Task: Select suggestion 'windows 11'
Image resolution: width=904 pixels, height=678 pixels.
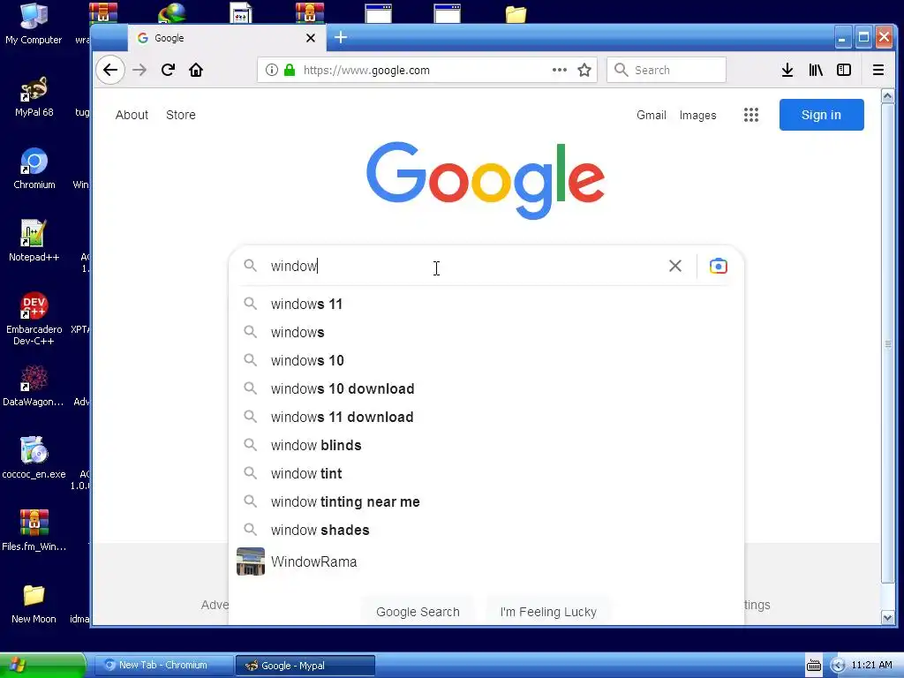Action: [x=486, y=304]
